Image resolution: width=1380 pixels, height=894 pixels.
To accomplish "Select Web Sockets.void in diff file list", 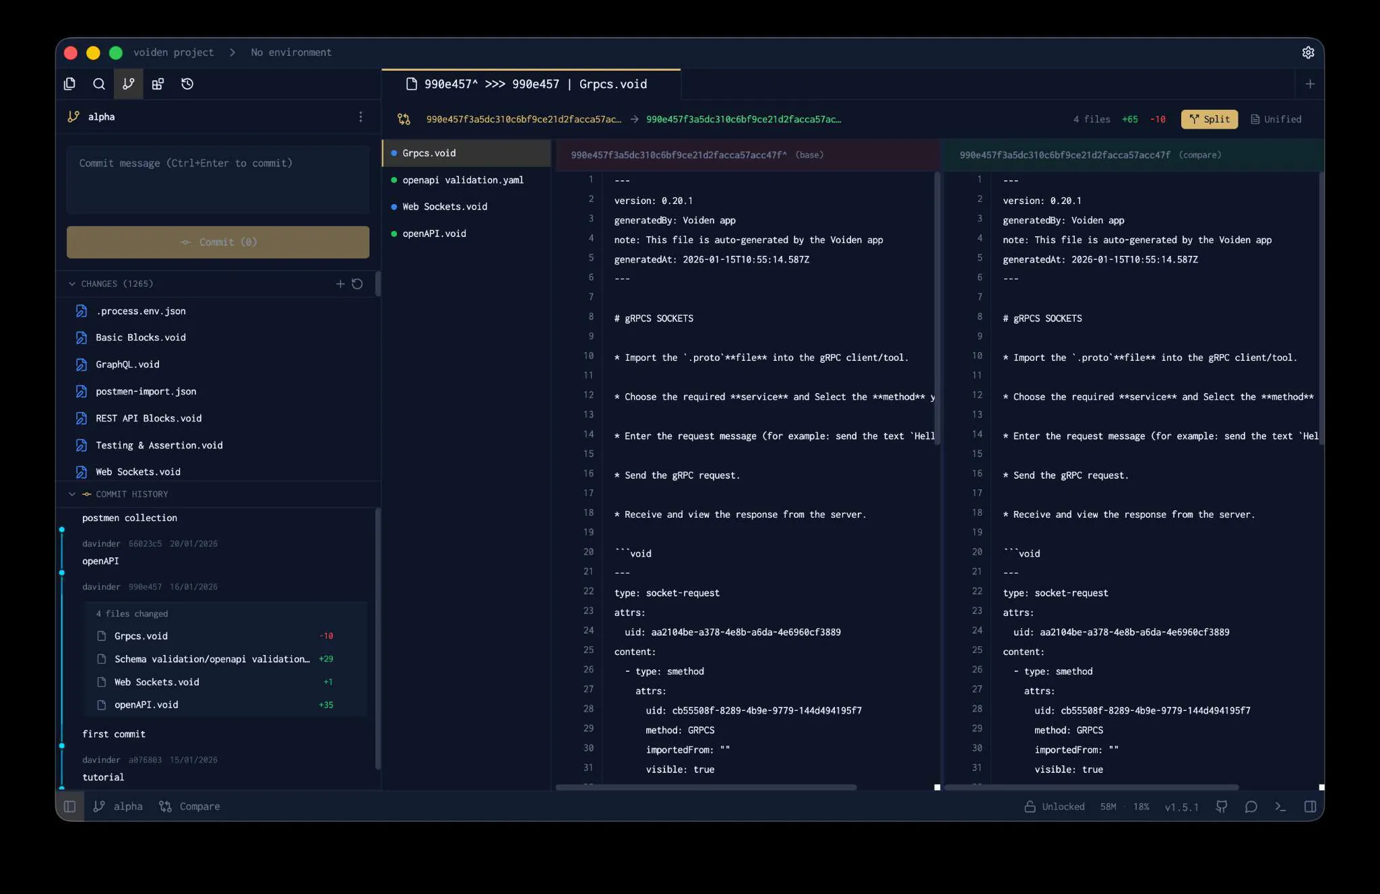I will pos(466,207).
